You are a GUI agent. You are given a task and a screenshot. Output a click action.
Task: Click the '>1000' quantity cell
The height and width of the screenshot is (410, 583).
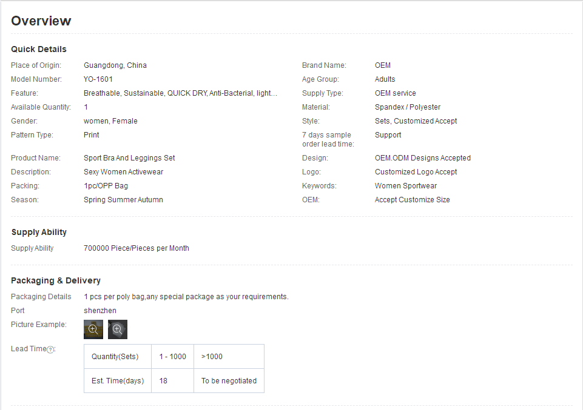pyautogui.click(x=229, y=357)
